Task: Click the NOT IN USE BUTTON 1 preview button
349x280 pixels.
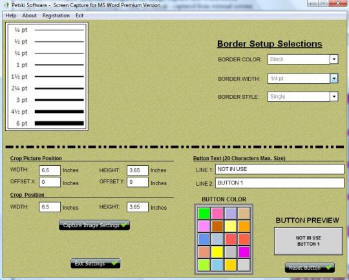Action: pos(308,241)
